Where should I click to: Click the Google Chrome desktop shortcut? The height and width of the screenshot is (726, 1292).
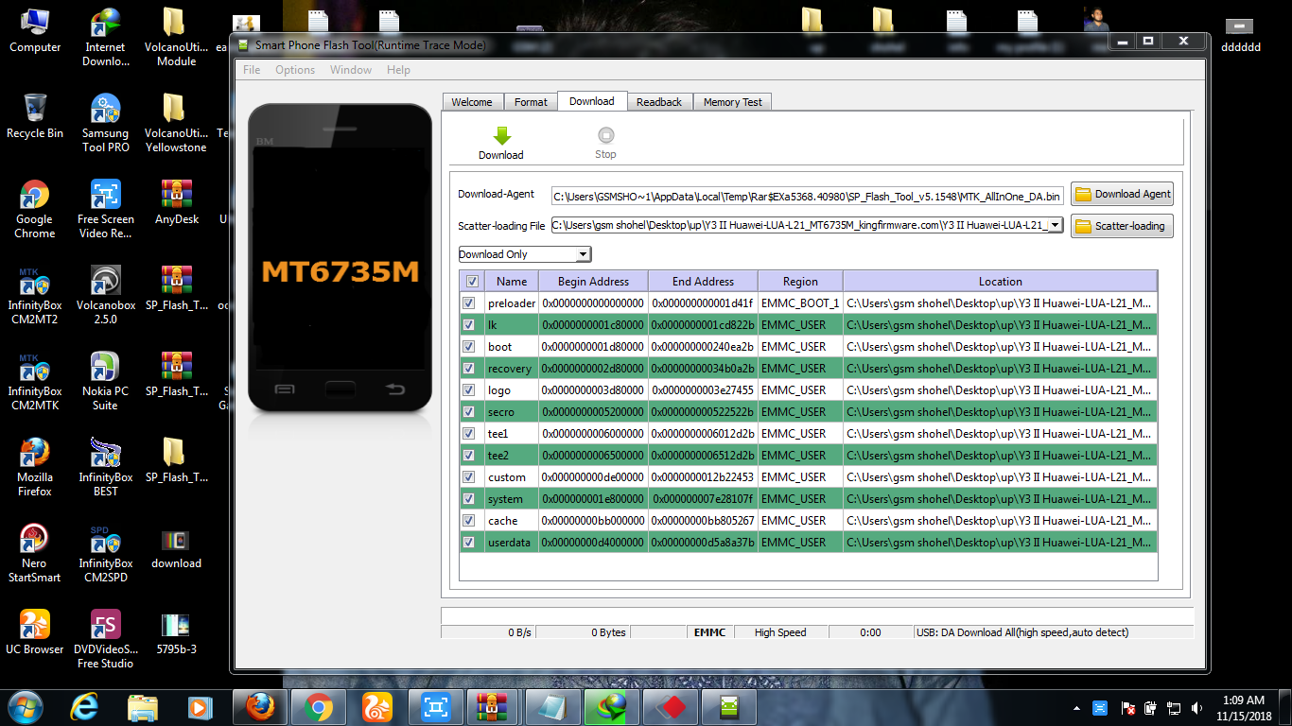coord(35,210)
